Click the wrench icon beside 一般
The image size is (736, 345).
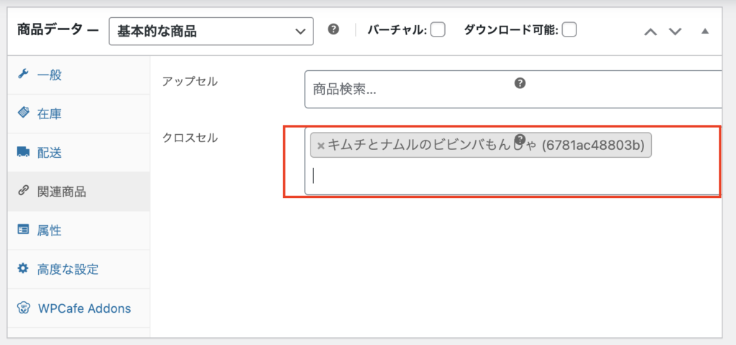pyautogui.click(x=22, y=74)
